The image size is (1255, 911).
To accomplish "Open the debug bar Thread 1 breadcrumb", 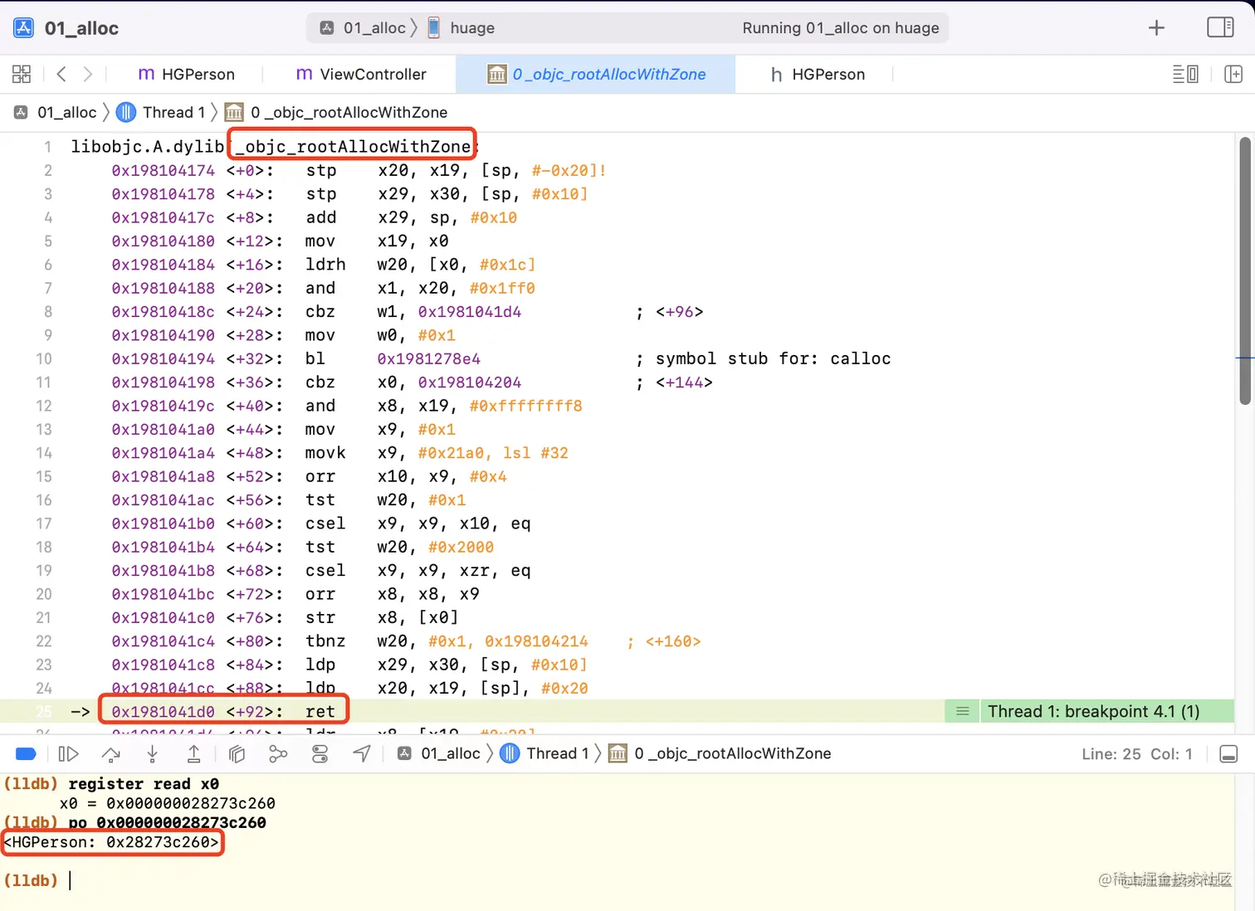I will click(545, 753).
